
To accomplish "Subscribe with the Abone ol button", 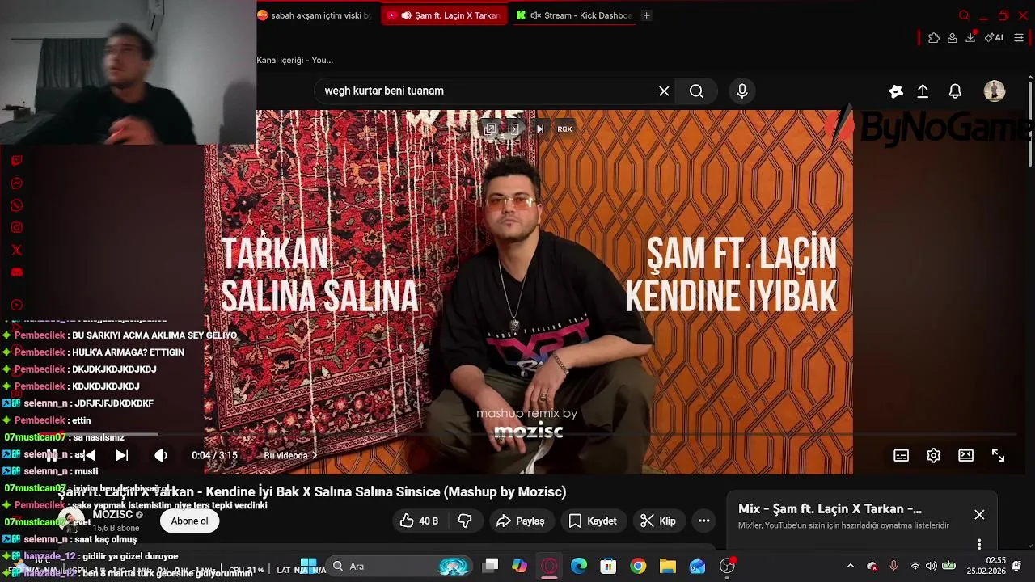I will [x=189, y=521].
